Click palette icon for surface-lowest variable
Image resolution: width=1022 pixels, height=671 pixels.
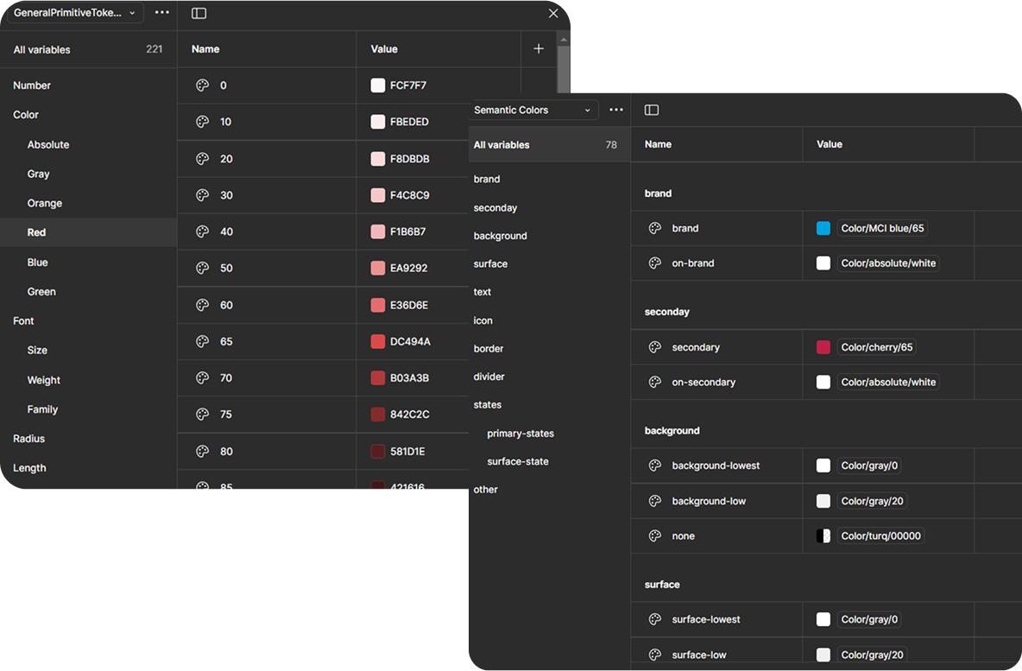[655, 619]
